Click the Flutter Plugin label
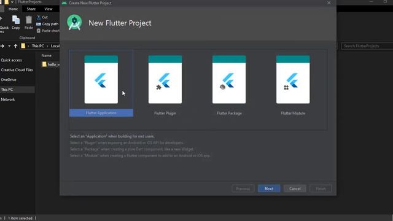Screen dimensions: 393x221 point(165,113)
